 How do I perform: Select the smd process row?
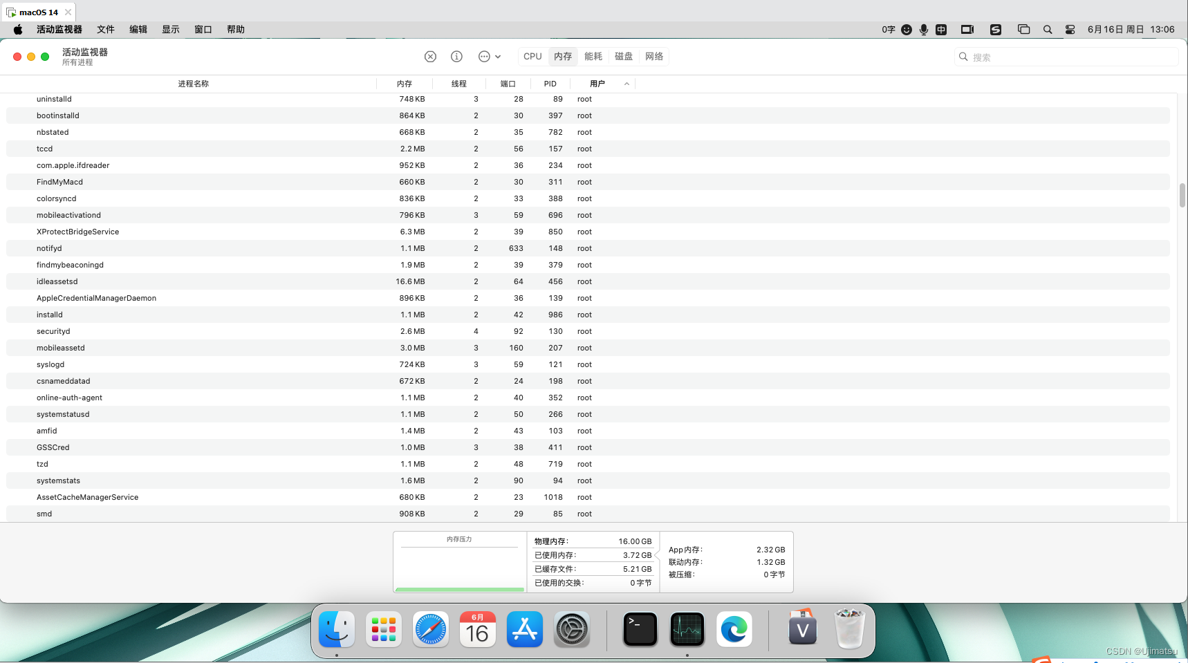588,514
